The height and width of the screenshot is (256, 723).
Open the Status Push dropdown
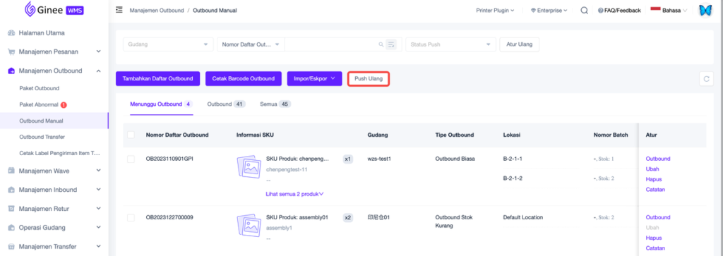coord(450,44)
